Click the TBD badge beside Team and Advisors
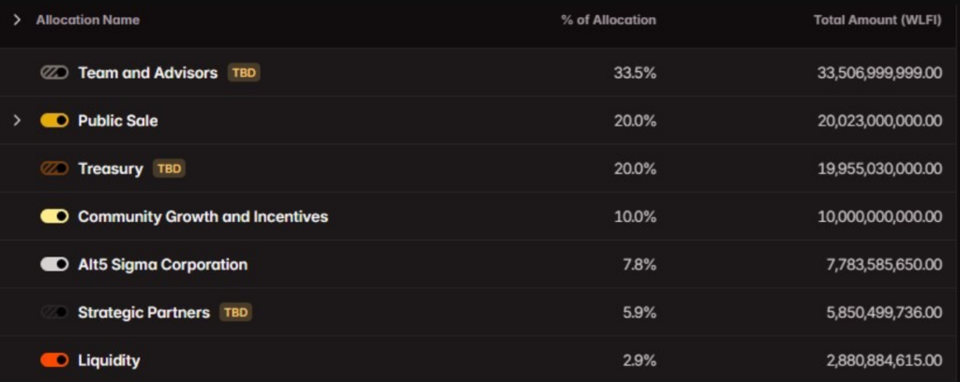Image resolution: width=960 pixels, height=382 pixels. pos(244,73)
